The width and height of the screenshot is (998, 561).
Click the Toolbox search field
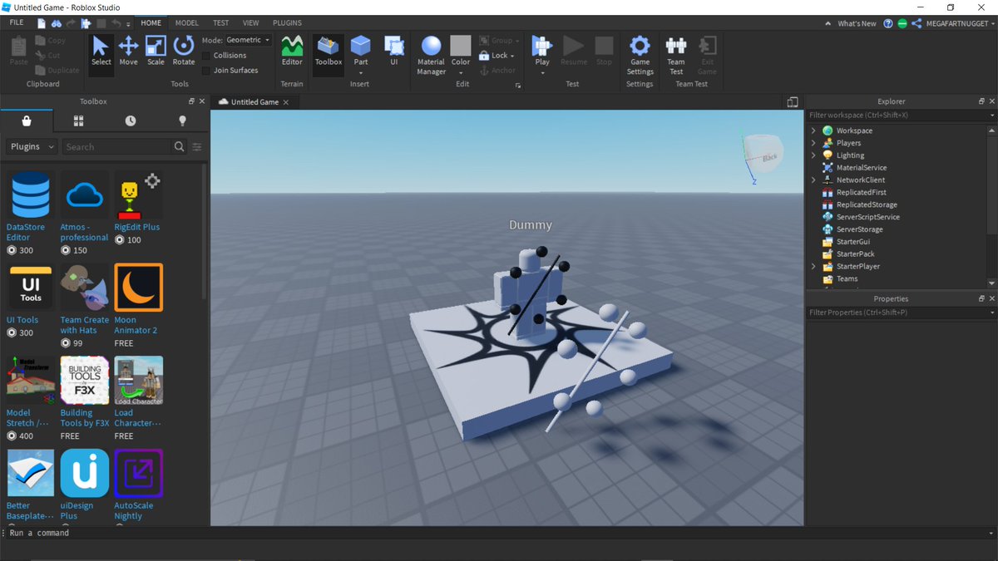(116, 146)
